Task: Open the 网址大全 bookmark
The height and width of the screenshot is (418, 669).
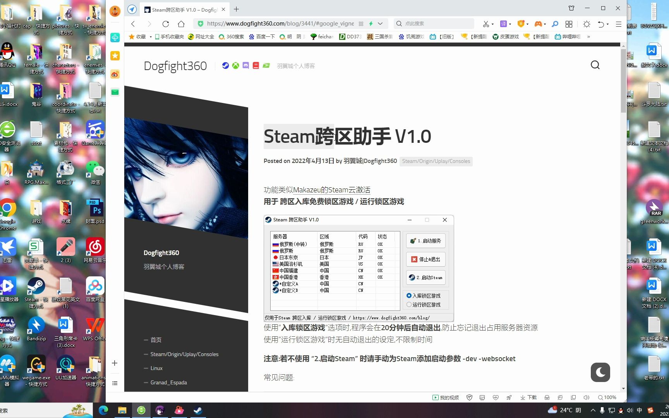Action: pos(201,37)
